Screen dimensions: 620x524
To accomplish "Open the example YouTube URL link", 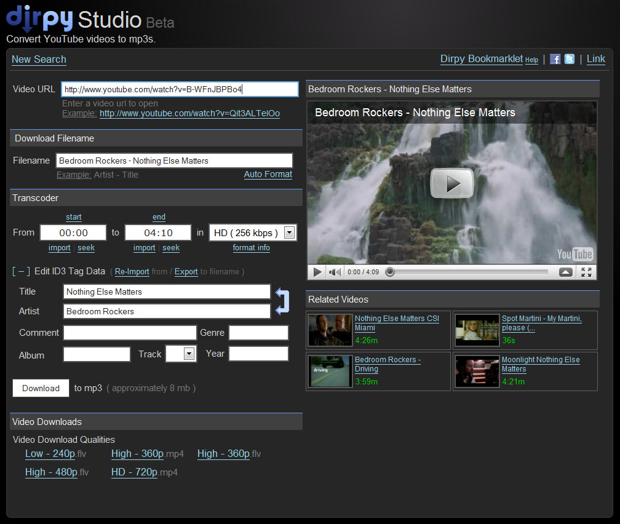I will click(189, 114).
